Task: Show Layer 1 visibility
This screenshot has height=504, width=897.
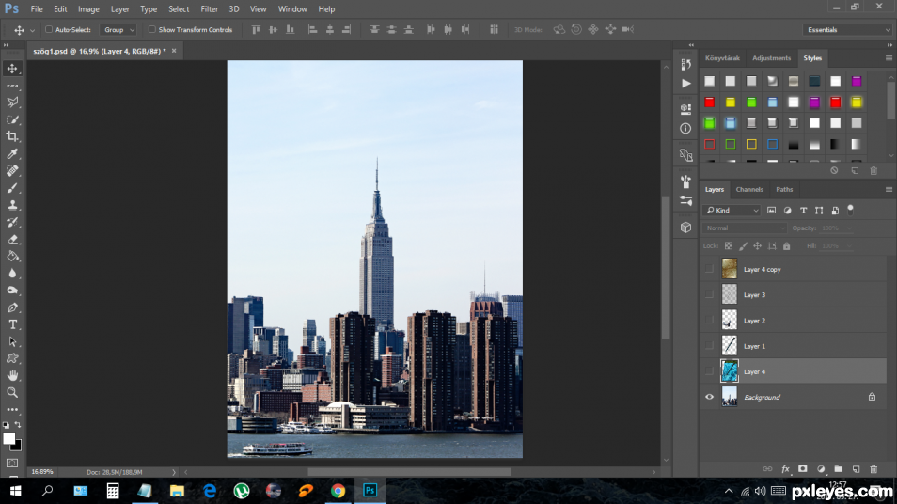Action: 709,346
